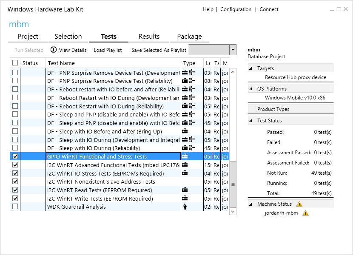This screenshot has height=255, width=353.
Task: Click the type icon of GPIO WinRT Functional test
Action: click(185, 156)
